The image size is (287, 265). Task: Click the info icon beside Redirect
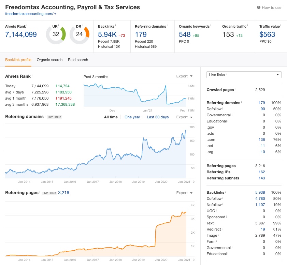click(x=222, y=229)
